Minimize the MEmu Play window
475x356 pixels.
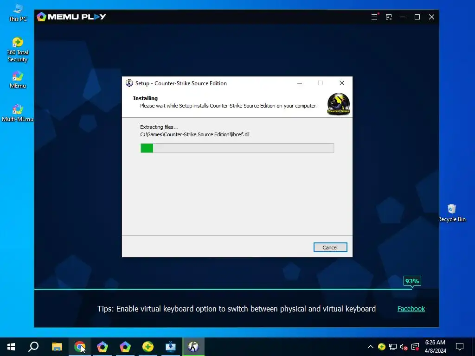pos(403,17)
